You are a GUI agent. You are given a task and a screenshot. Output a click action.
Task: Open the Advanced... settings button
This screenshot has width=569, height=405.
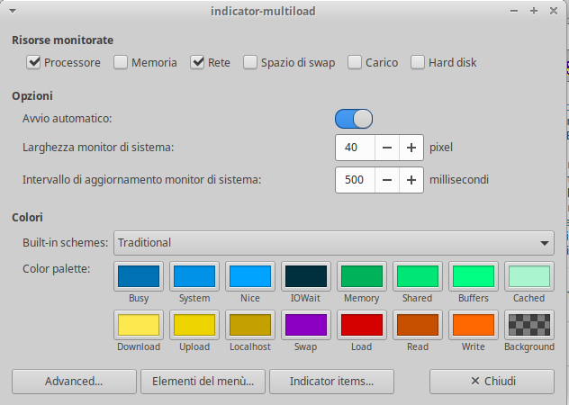click(x=74, y=382)
